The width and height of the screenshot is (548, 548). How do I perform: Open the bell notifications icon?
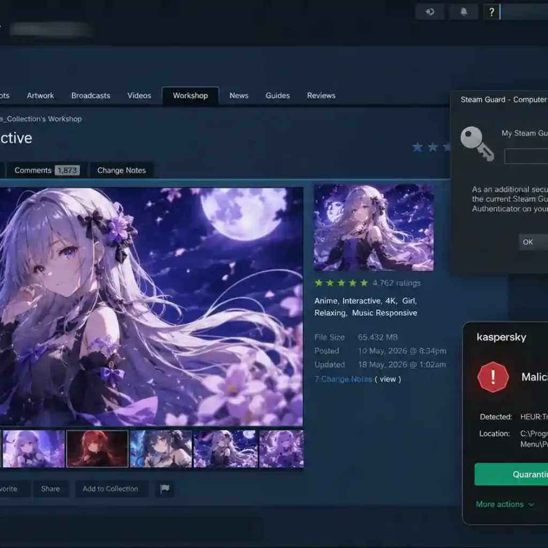click(x=463, y=12)
